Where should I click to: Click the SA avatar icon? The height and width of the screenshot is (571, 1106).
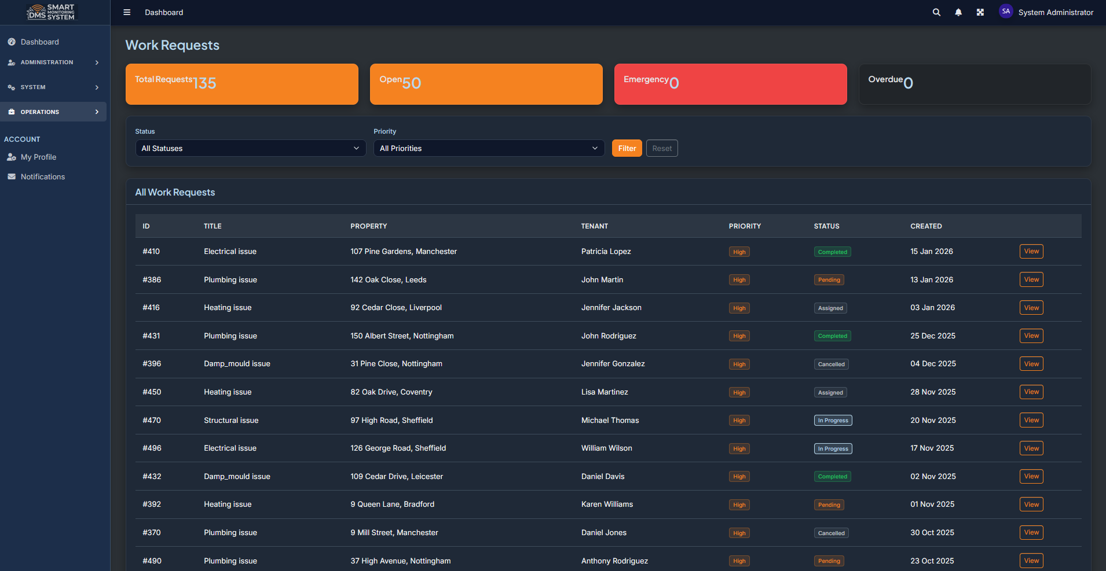(x=1006, y=11)
